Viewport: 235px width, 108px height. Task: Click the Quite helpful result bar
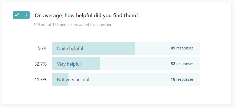126,48
